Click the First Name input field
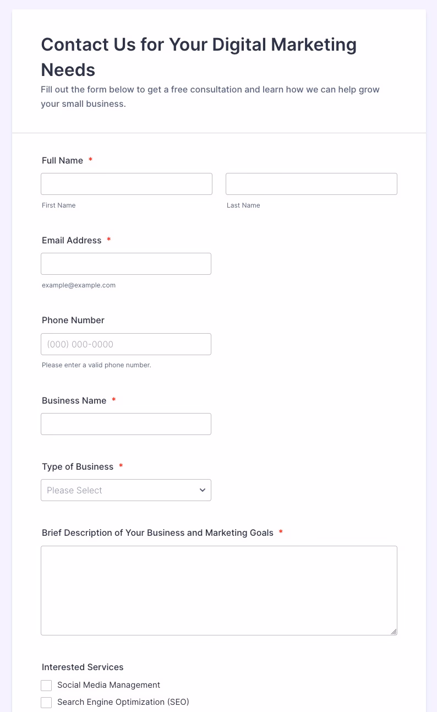 click(x=127, y=184)
